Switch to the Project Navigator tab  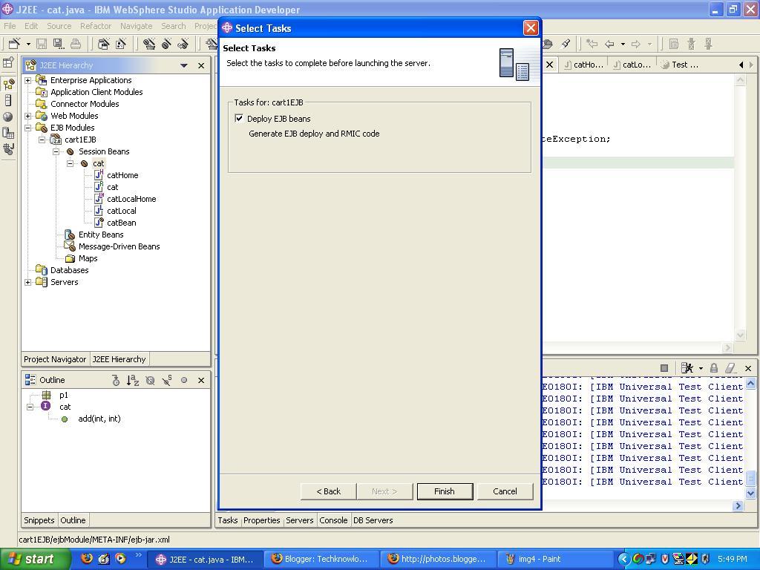coord(55,359)
